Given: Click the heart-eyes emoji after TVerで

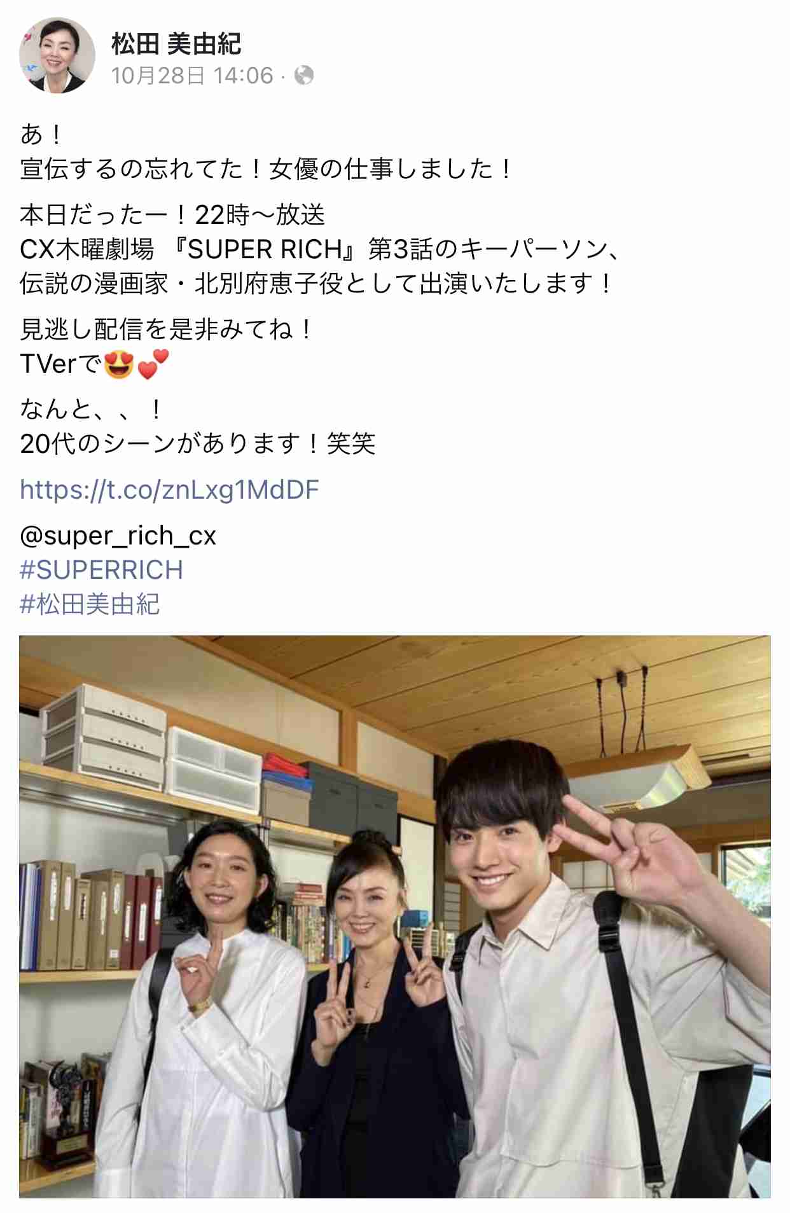Looking at the screenshot, I should (x=119, y=364).
